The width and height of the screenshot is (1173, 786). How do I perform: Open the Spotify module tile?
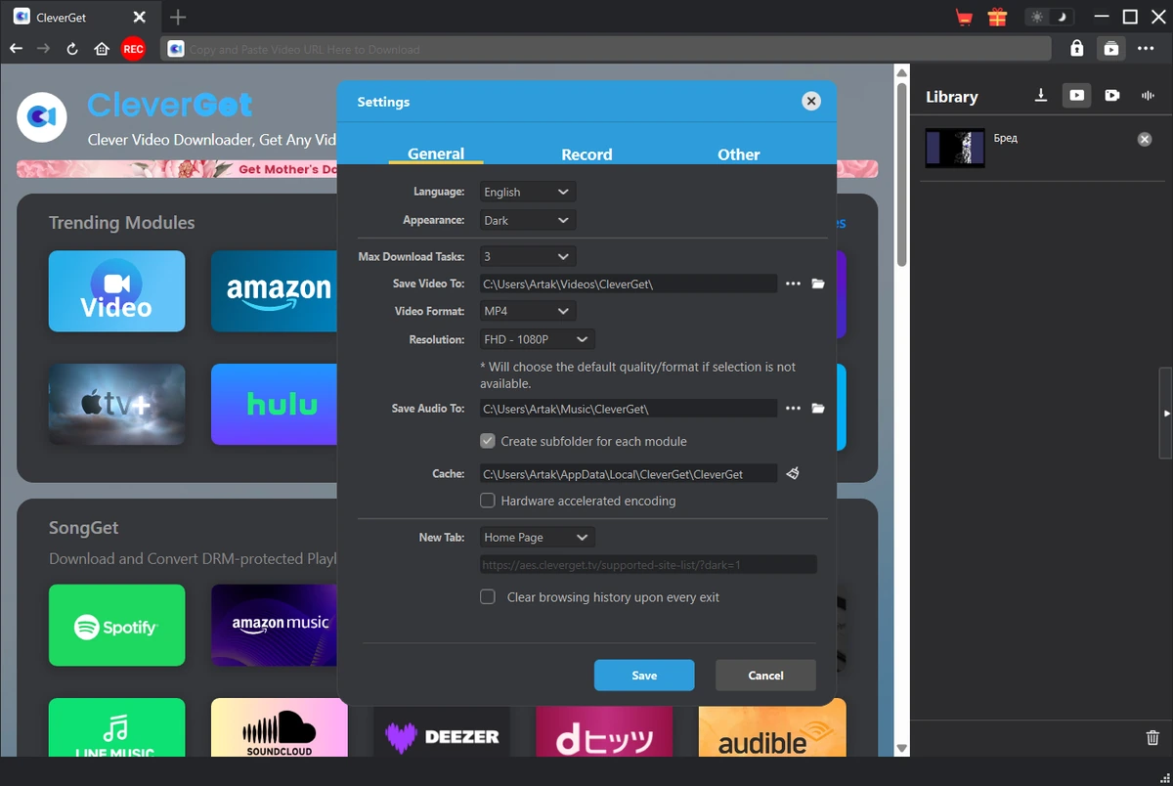point(116,625)
